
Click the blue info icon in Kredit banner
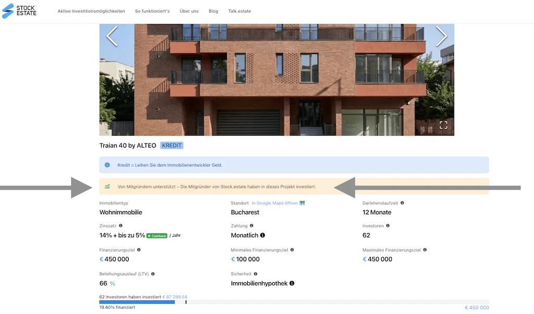coord(107,165)
